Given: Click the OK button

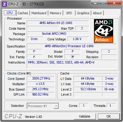Looking at the screenshot, I should (109, 116).
